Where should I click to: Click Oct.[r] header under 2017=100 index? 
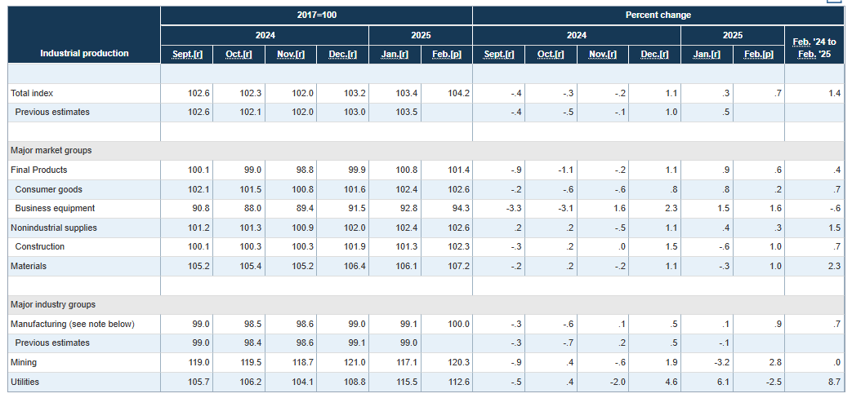(x=239, y=54)
